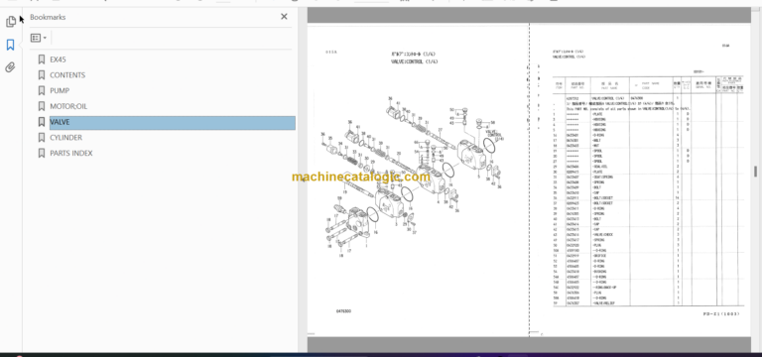Select the highlighted VALVE bookmark
Screen dimensions: 762x357
pyautogui.click(x=172, y=122)
